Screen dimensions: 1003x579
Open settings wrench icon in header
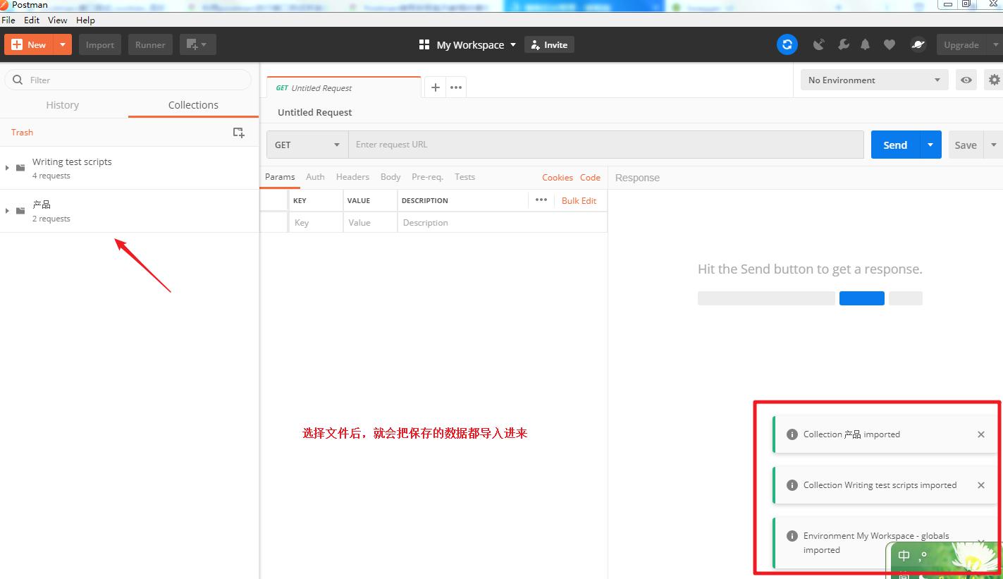843,44
